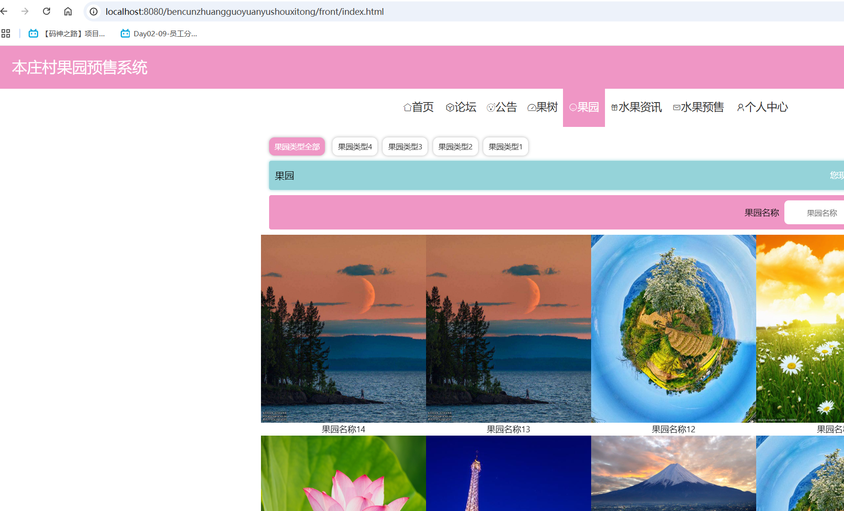Viewport: 844px width, 511px height.
Task: Click the 果园名称14 caption text
Action: click(x=344, y=429)
